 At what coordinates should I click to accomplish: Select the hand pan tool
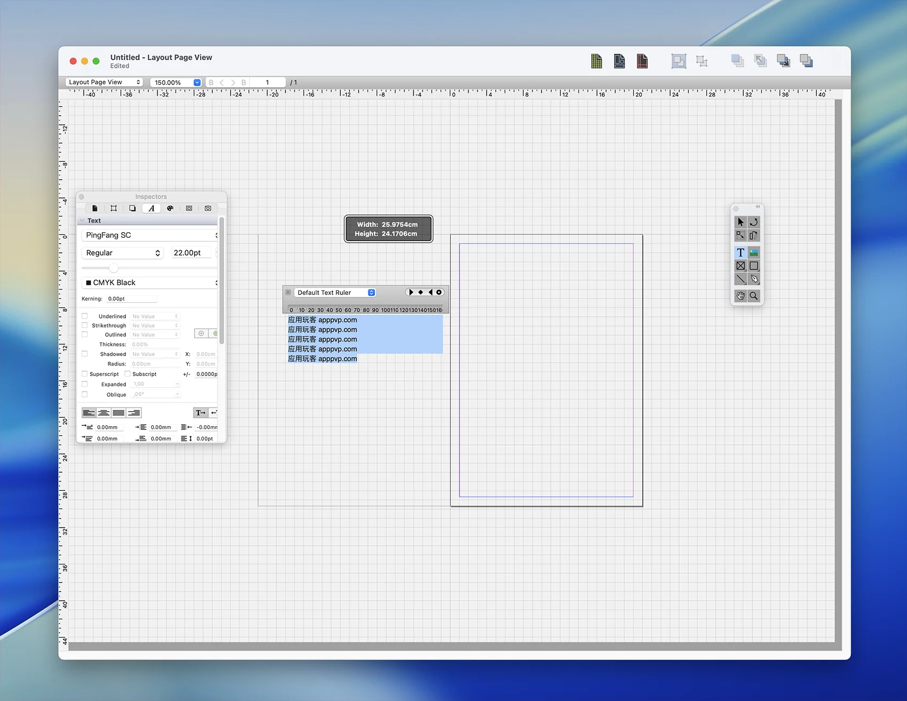(x=740, y=296)
